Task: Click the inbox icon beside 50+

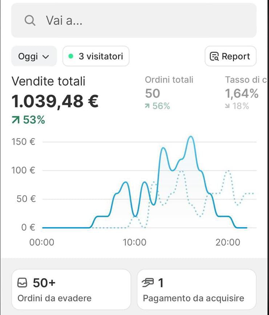Action: point(23,283)
